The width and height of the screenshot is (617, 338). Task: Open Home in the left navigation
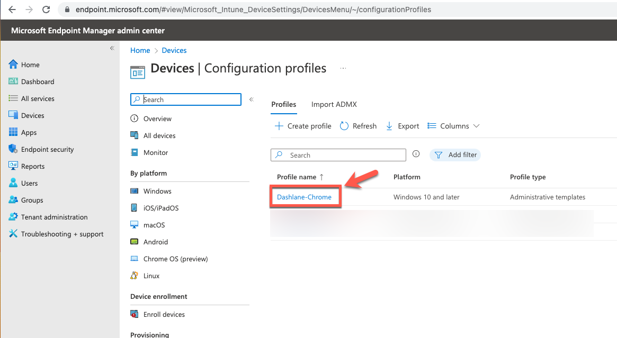click(30, 65)
